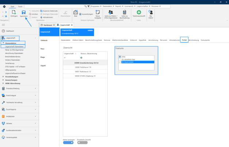Select Liegenschaft-Stammdaten tree item

point(14,47)
